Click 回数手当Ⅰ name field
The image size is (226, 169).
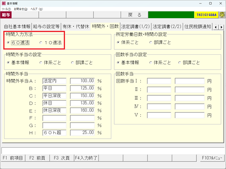159,81
